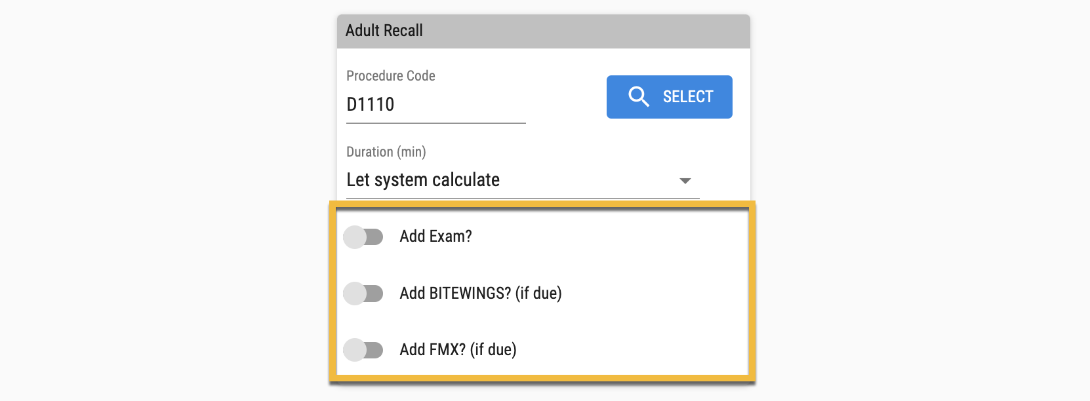1090x401 pixels.
Task: Click the SELECT text on the search button
Action: coord(688,97)
